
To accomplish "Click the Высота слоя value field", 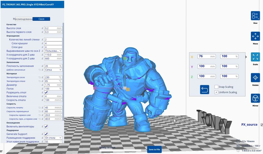I will pyautogui.click(x=53, y=28).
